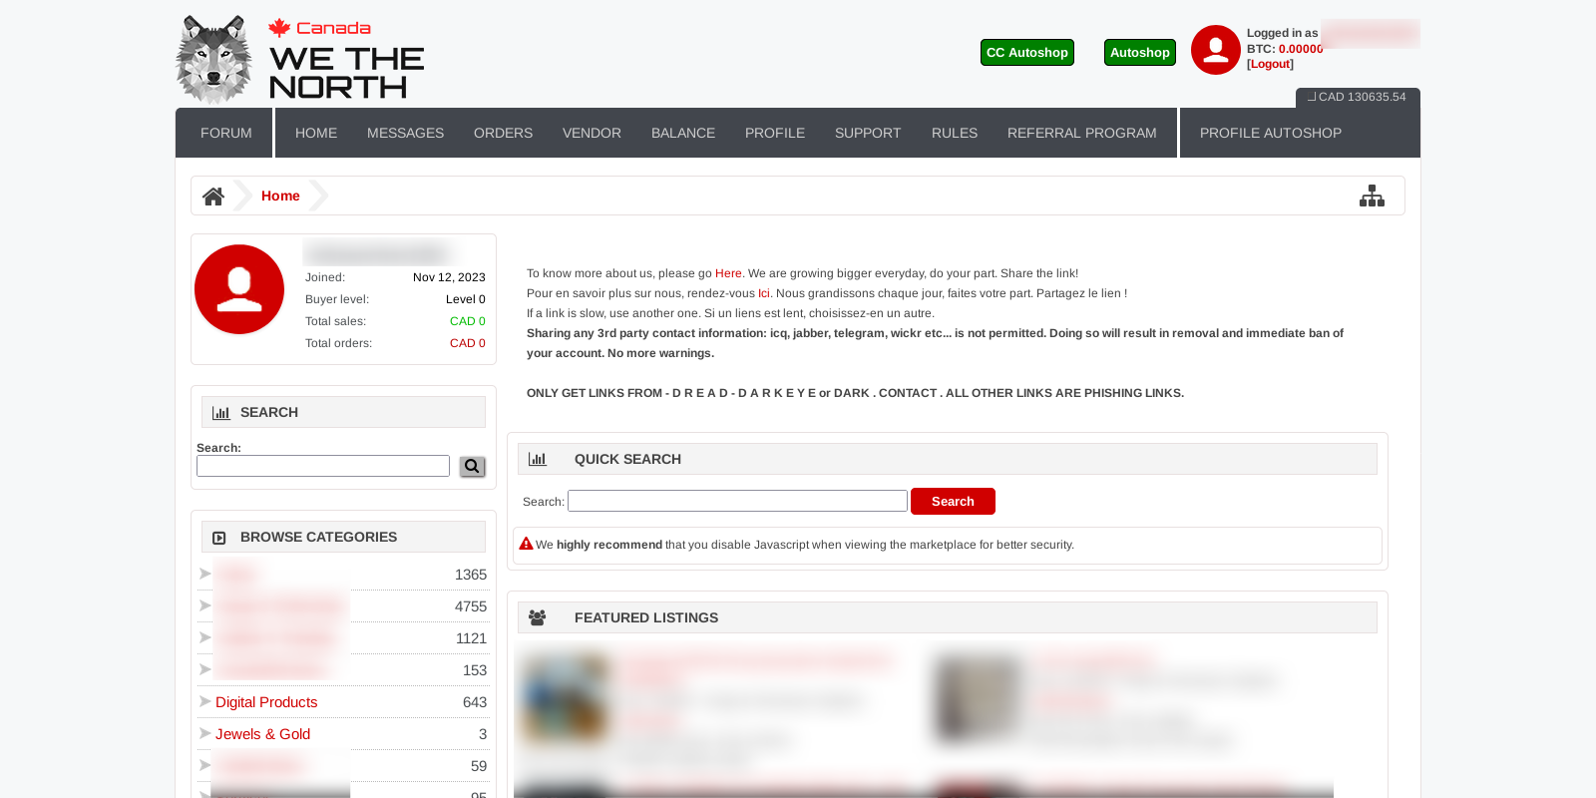The image size is (1596, 798).
Task: Click the home icon in the breadcrumb
Action: coord(213,197)
